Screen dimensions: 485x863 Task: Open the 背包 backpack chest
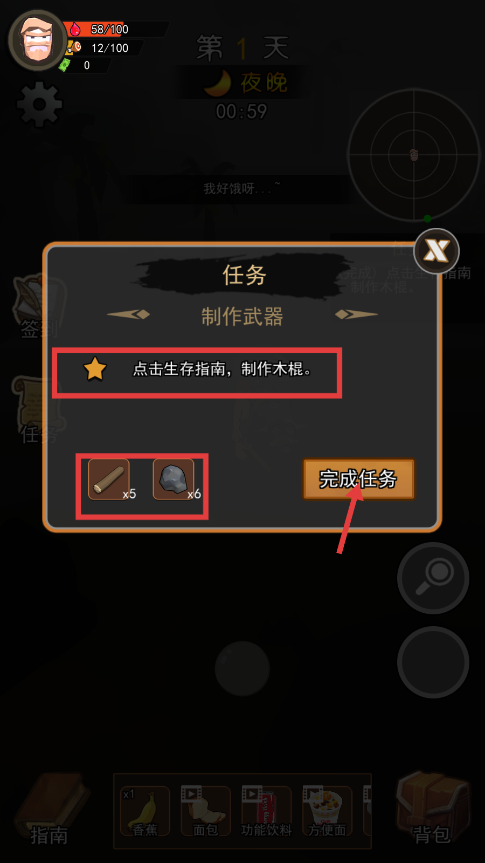(433, 807)
